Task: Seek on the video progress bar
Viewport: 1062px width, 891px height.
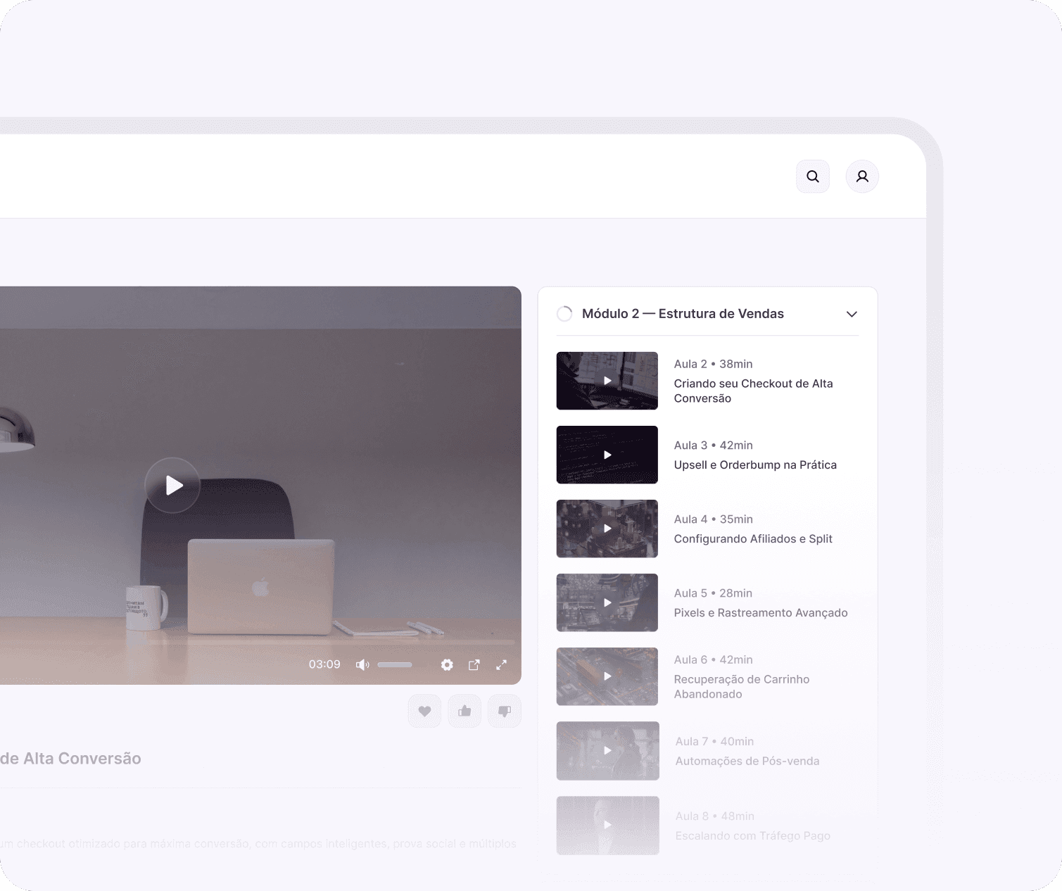Action: coord(257,643)
